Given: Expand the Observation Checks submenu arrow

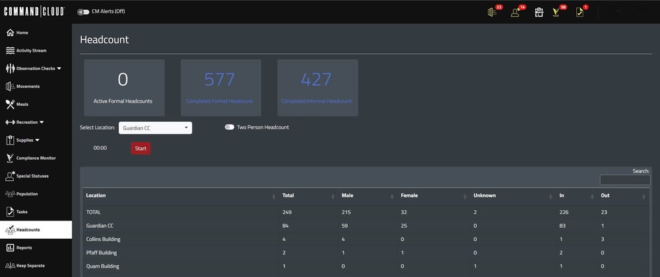Looking at the screenshot, I should point(59,68).
